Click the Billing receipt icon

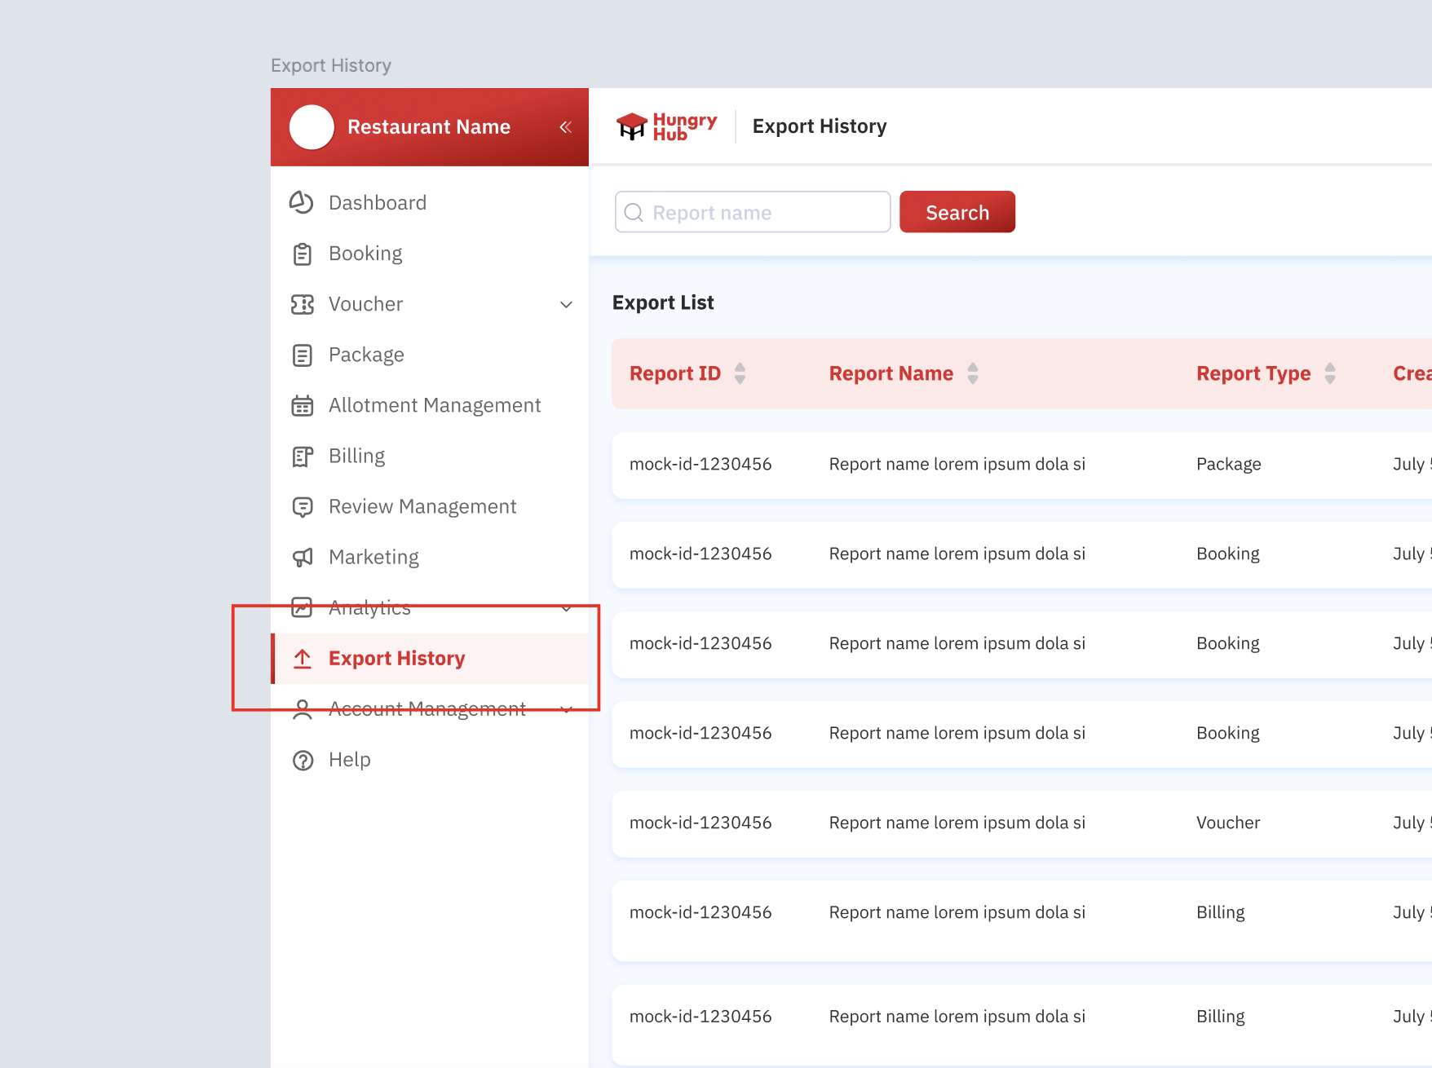click(x=302, y=457)
